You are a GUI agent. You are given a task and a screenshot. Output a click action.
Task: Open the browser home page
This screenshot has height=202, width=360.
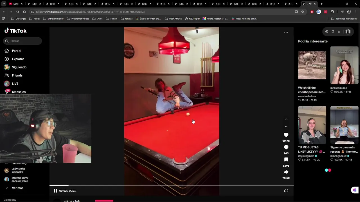[24, 12]
